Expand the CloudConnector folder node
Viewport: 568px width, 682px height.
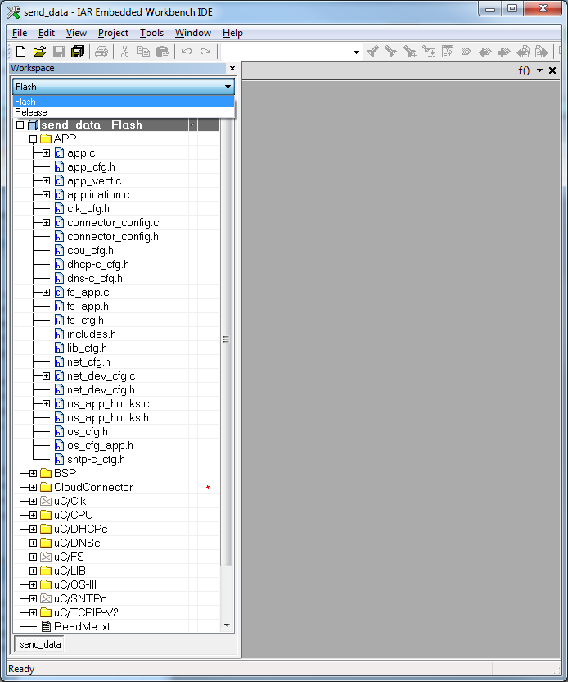click(x=33, y=488)
